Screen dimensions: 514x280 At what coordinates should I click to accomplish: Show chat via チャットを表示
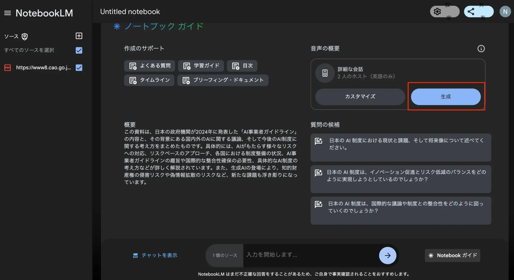point(155,255)
